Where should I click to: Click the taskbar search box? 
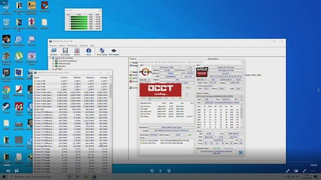(x=37, y=176)
